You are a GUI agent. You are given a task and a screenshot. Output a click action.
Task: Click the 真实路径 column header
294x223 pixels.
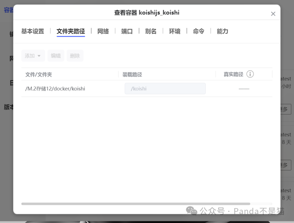click(233, 74)
